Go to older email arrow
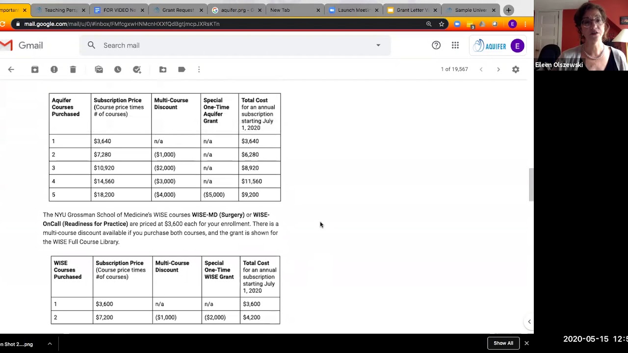 click(x=498, y=69)
